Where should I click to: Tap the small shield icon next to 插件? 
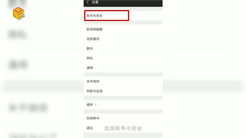pos(96,105)
